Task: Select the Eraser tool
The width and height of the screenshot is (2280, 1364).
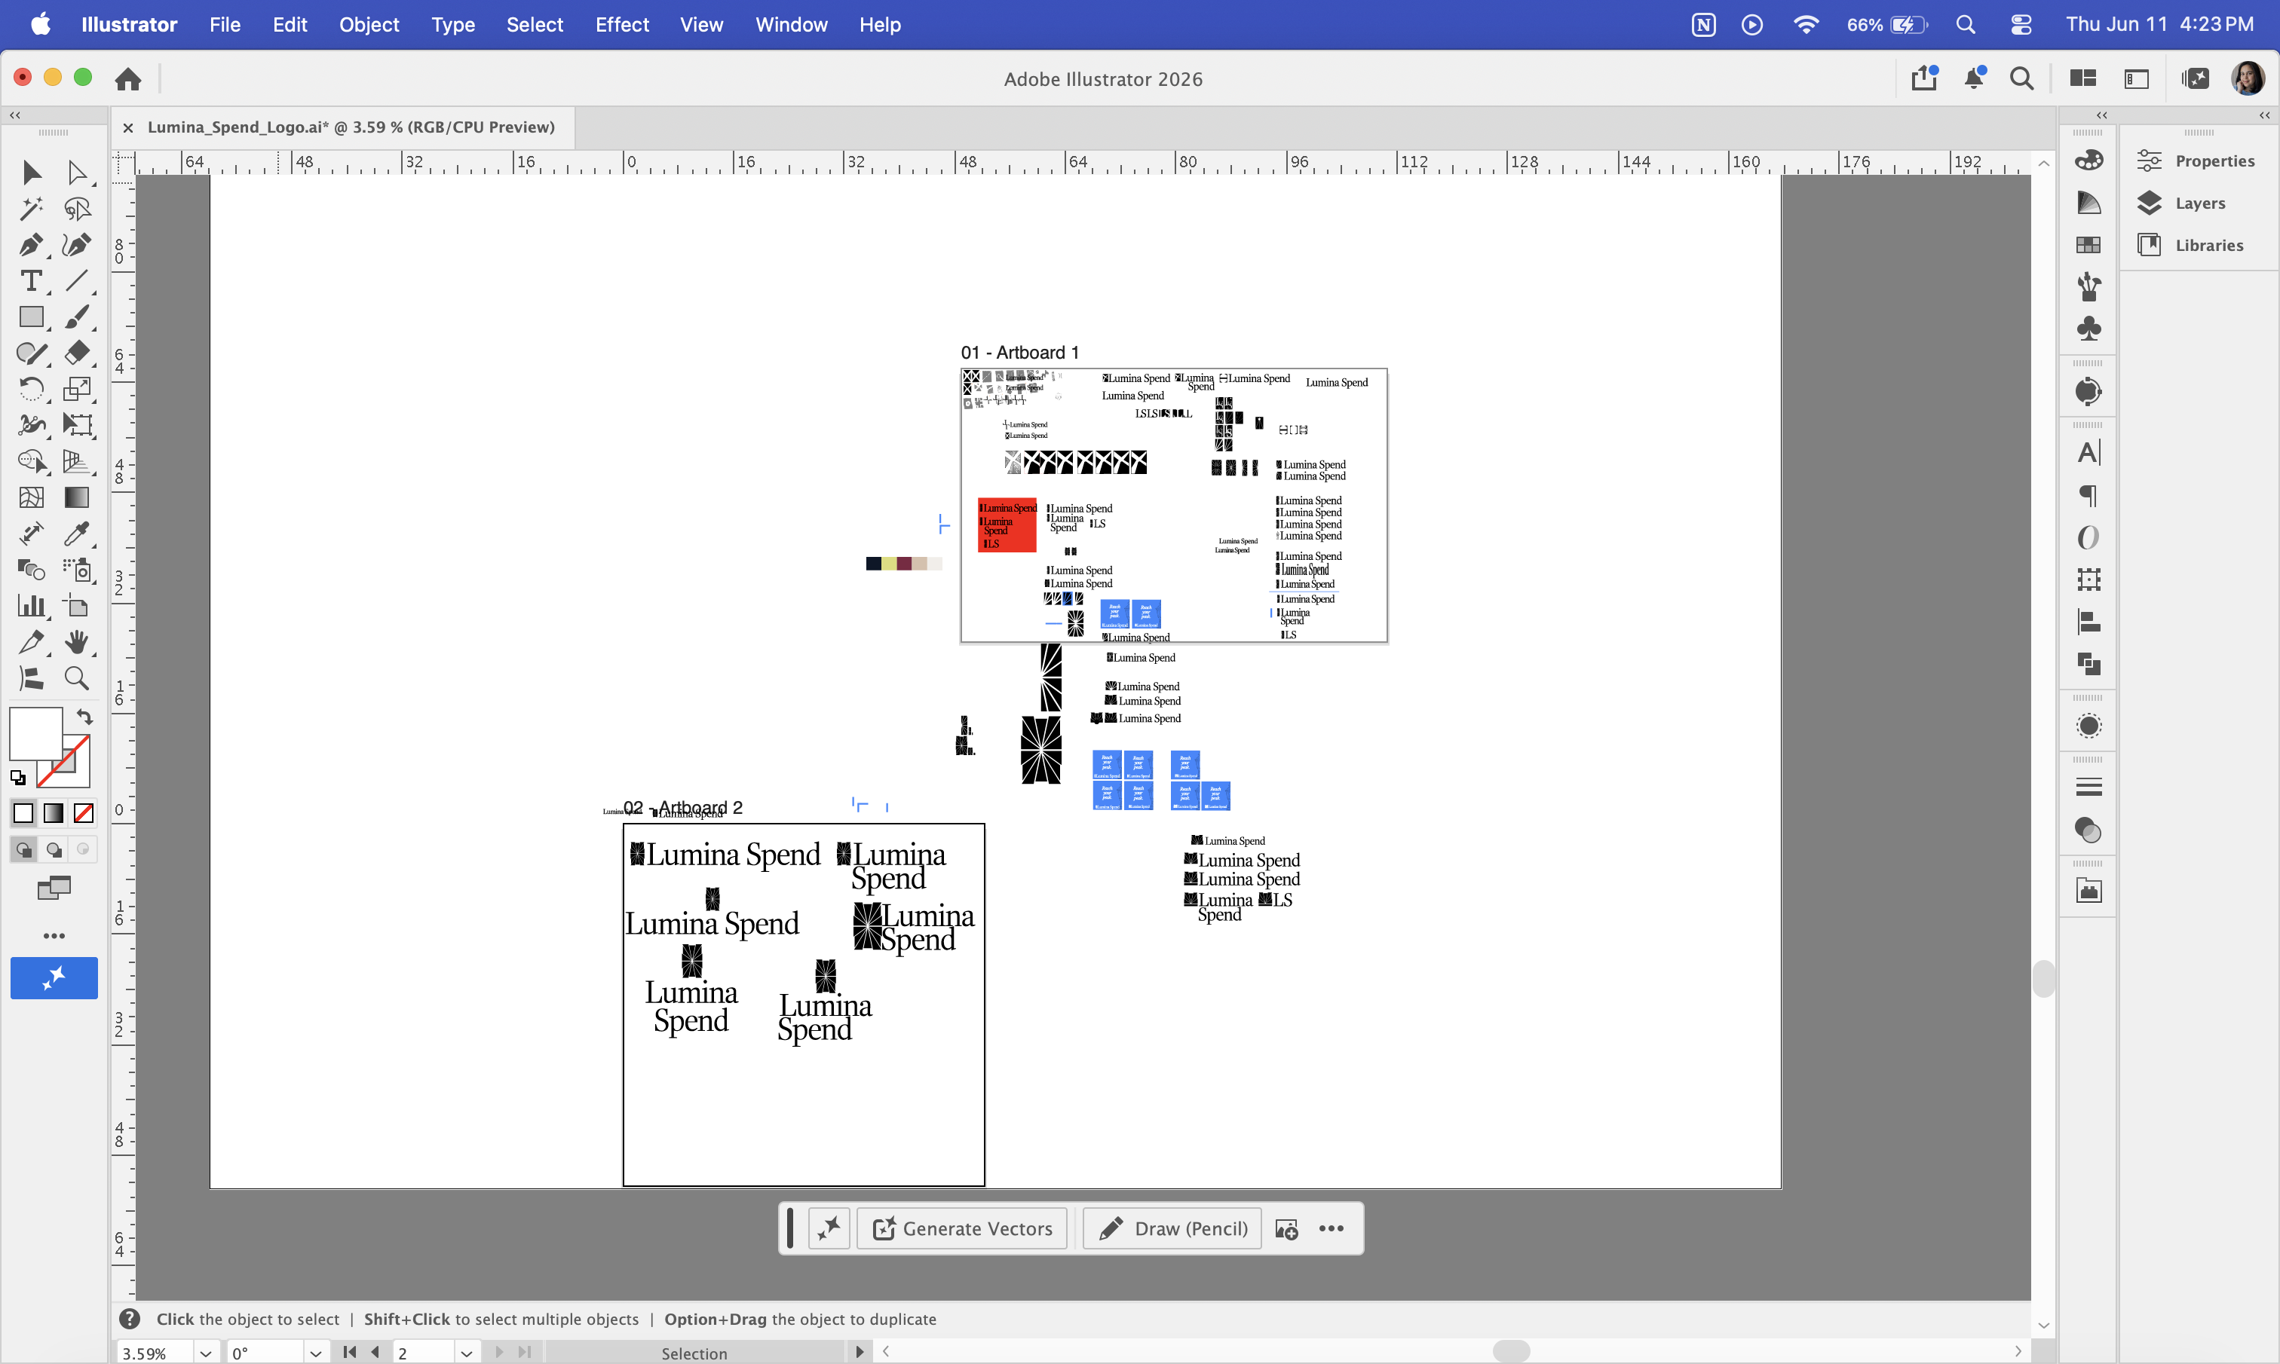Action: pos(77,353)
